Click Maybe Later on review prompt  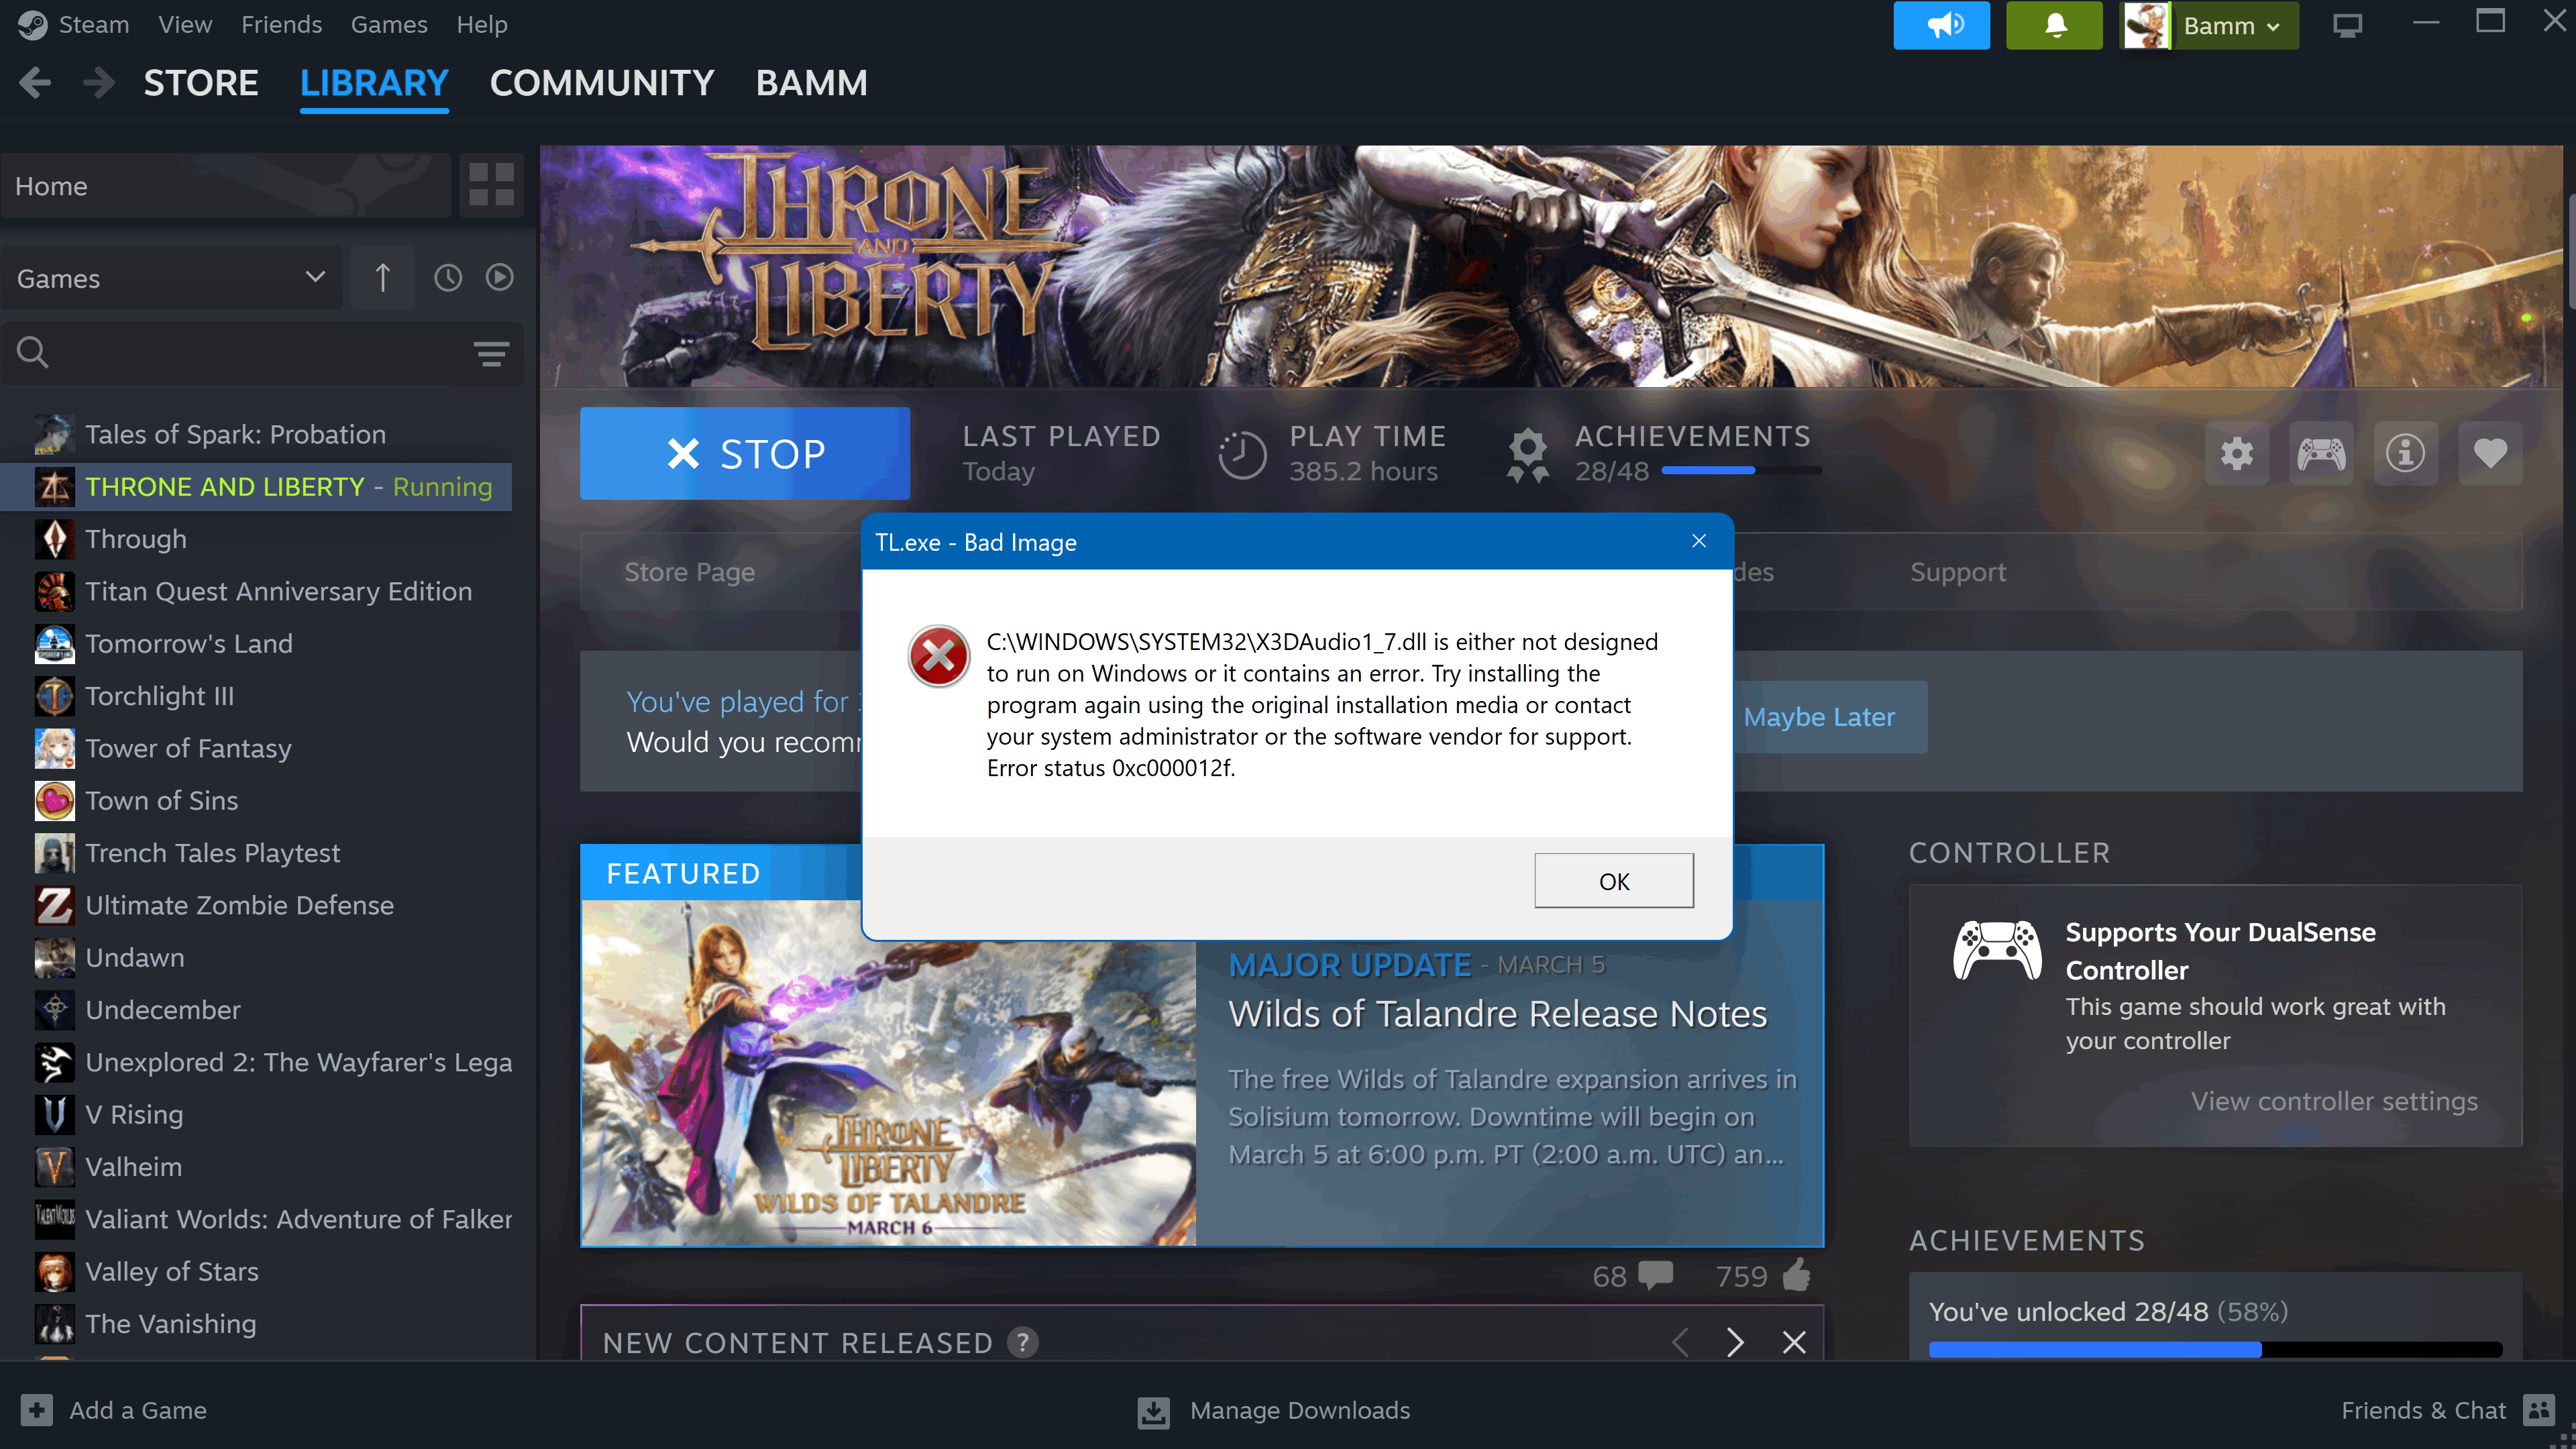click(1819, 717)
